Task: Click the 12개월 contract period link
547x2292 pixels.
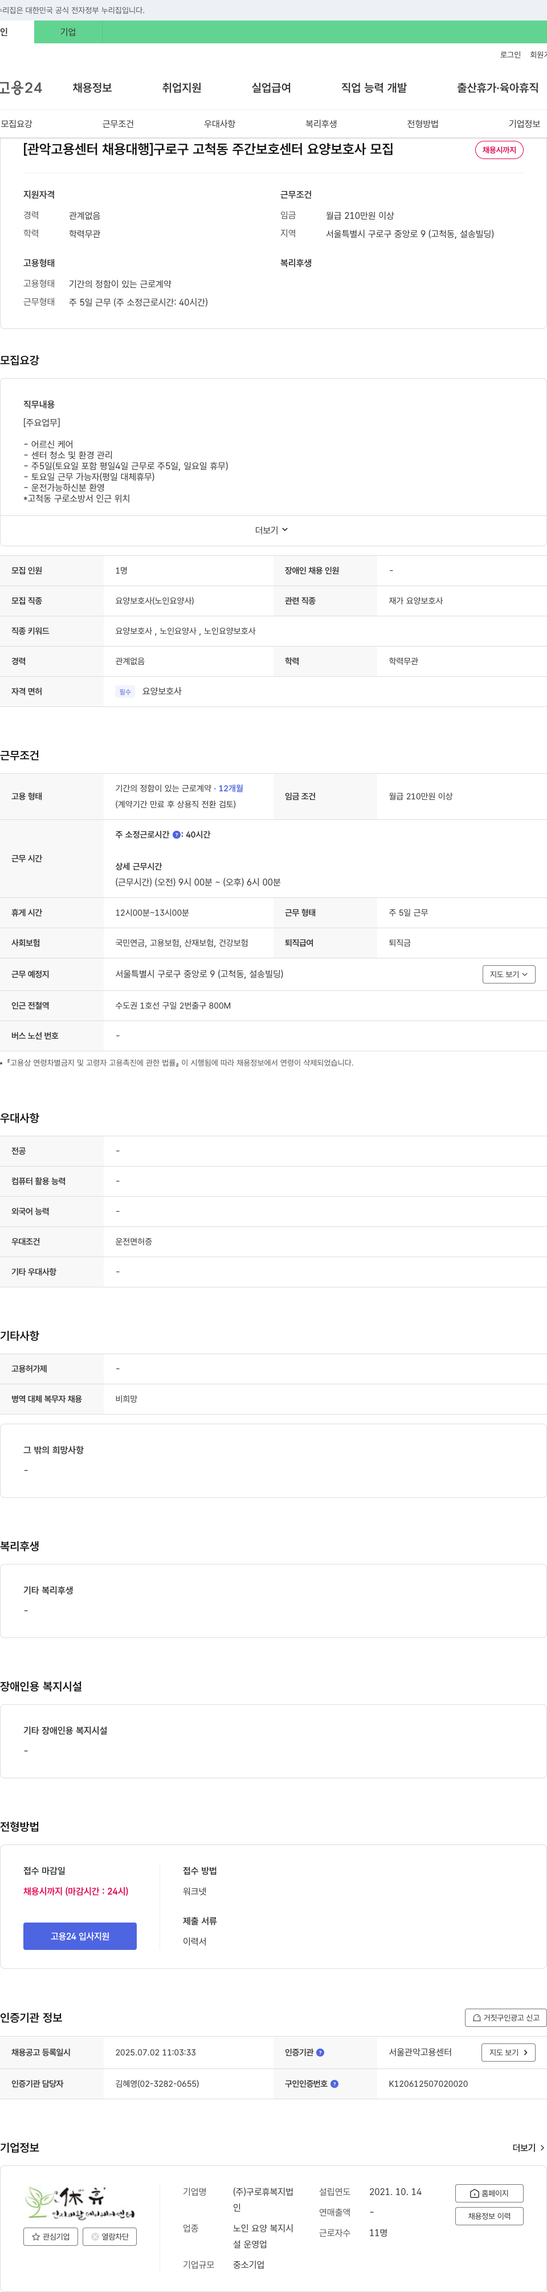Action: (x=230, y=789)
